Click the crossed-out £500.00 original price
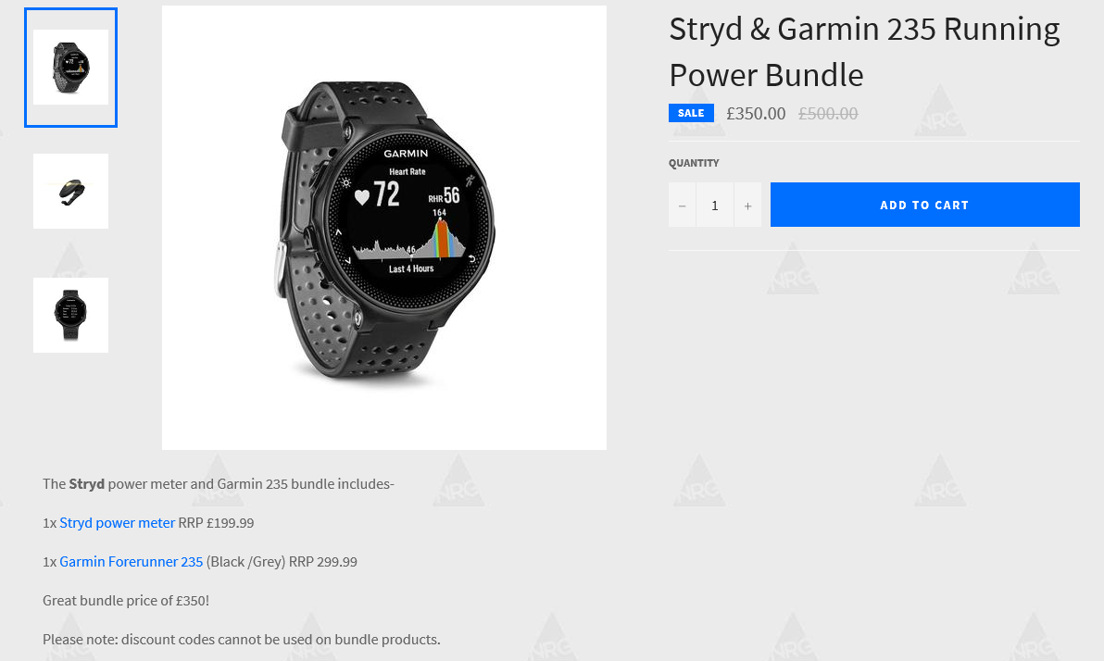 pos(828,113)
